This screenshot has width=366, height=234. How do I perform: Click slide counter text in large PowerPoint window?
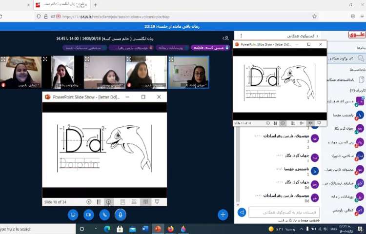coord(55,202)
